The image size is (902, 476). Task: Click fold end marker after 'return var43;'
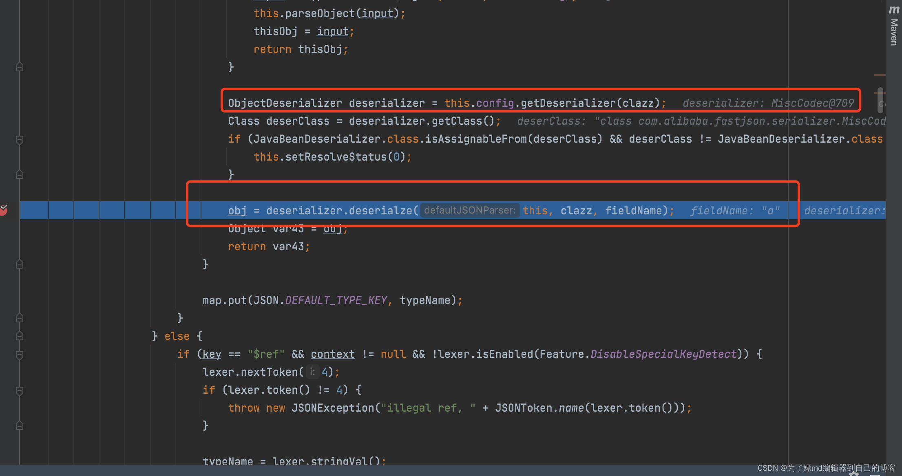point(19,264)
